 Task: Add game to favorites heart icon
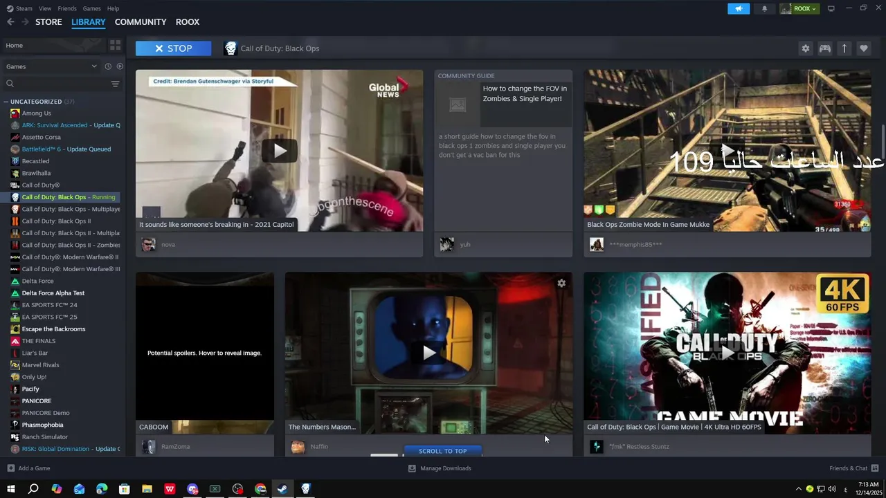(864, 48)
